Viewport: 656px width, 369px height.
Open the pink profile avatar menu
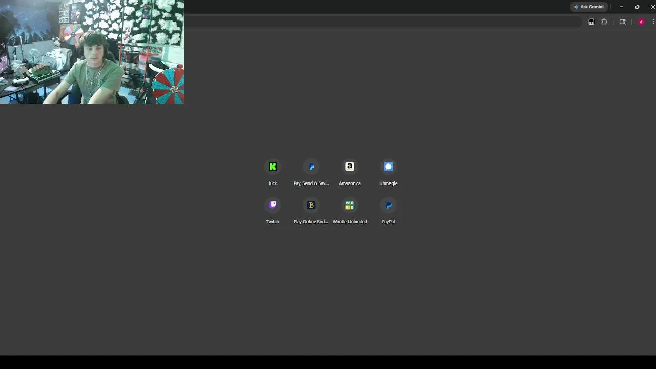(641, 22)
